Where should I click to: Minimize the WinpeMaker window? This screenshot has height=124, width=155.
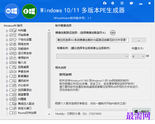141,4
